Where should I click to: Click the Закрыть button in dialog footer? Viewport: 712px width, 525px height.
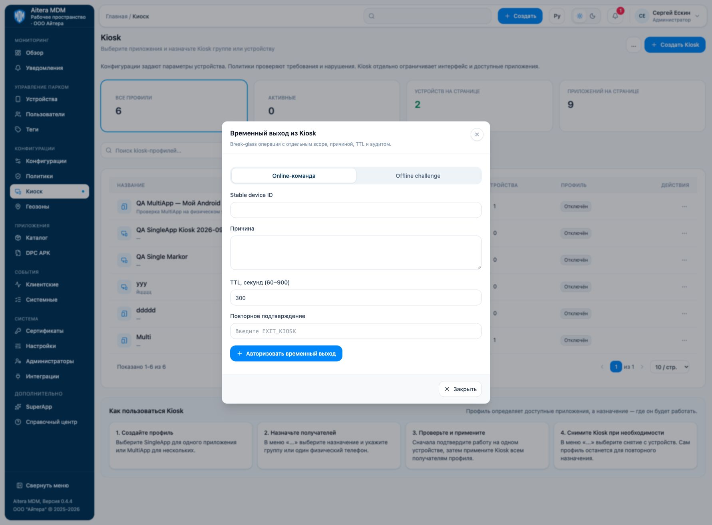click(x=460, y=389)
